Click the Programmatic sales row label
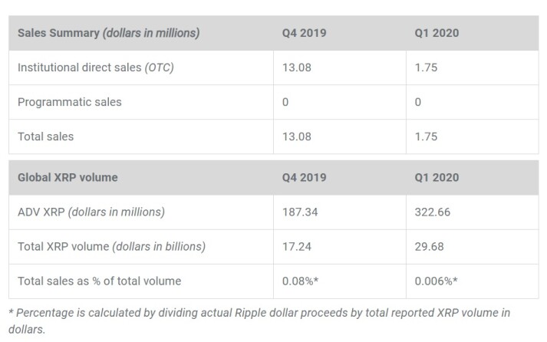 (69, 102)
